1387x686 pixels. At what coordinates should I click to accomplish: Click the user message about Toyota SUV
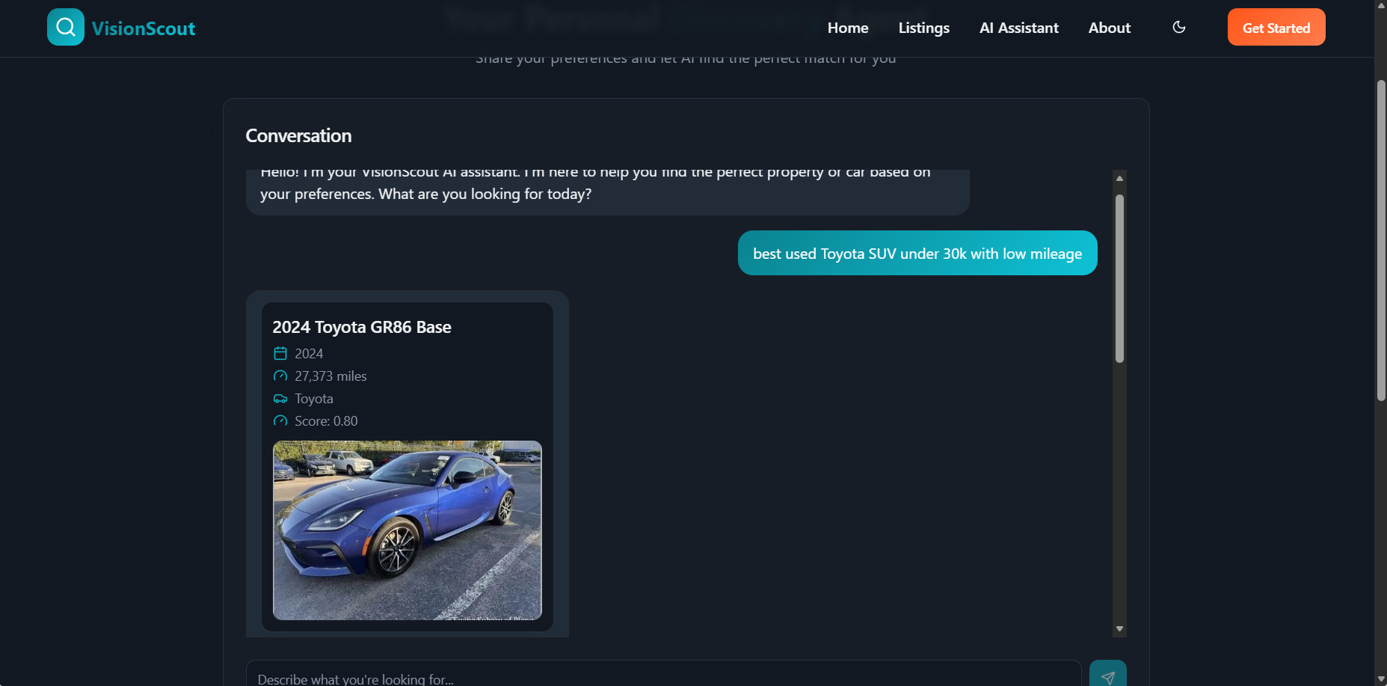point(917,253)
